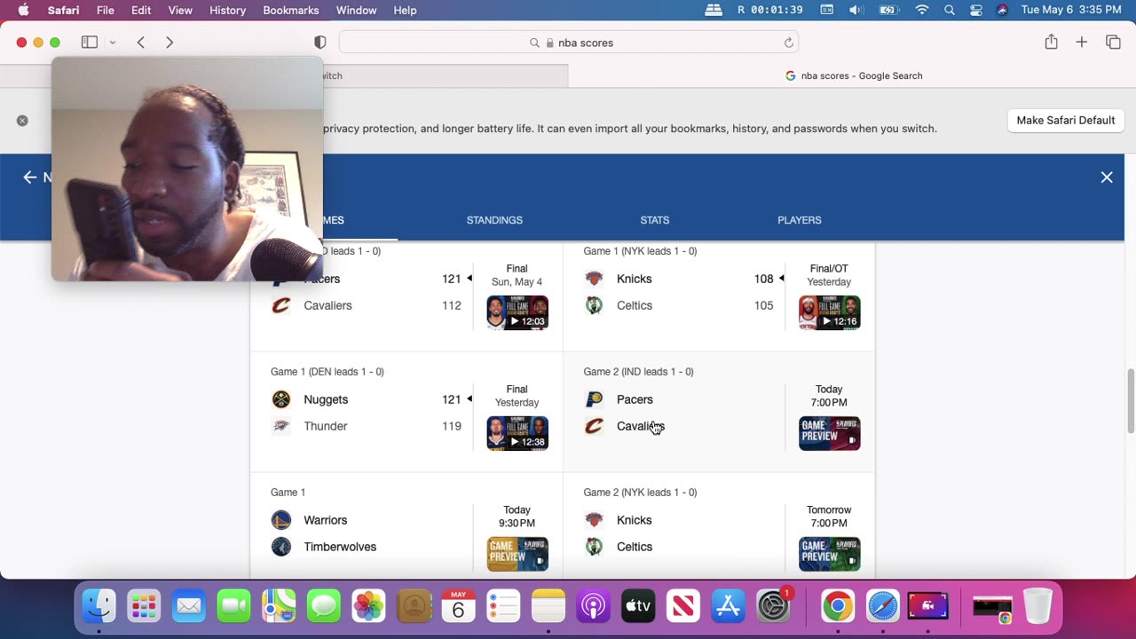Open Calendar showing May 6
Viewport: 1136px width, 639px height.
[458, 607]
